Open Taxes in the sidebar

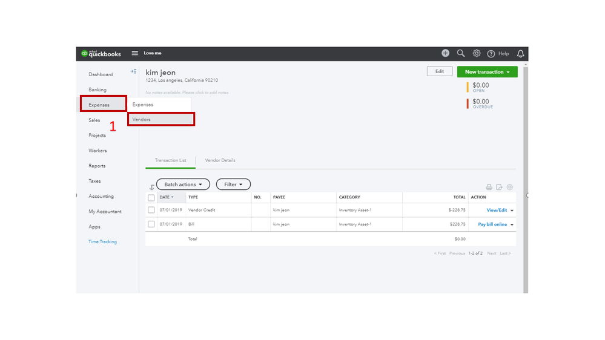coord(94,181)
